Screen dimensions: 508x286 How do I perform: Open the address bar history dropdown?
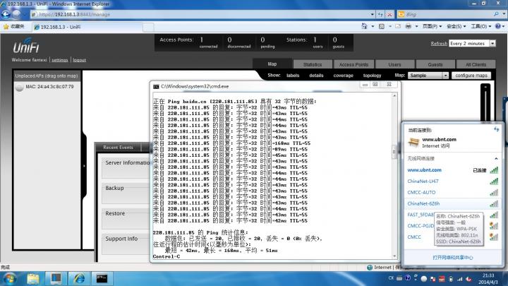click(373, 14)
